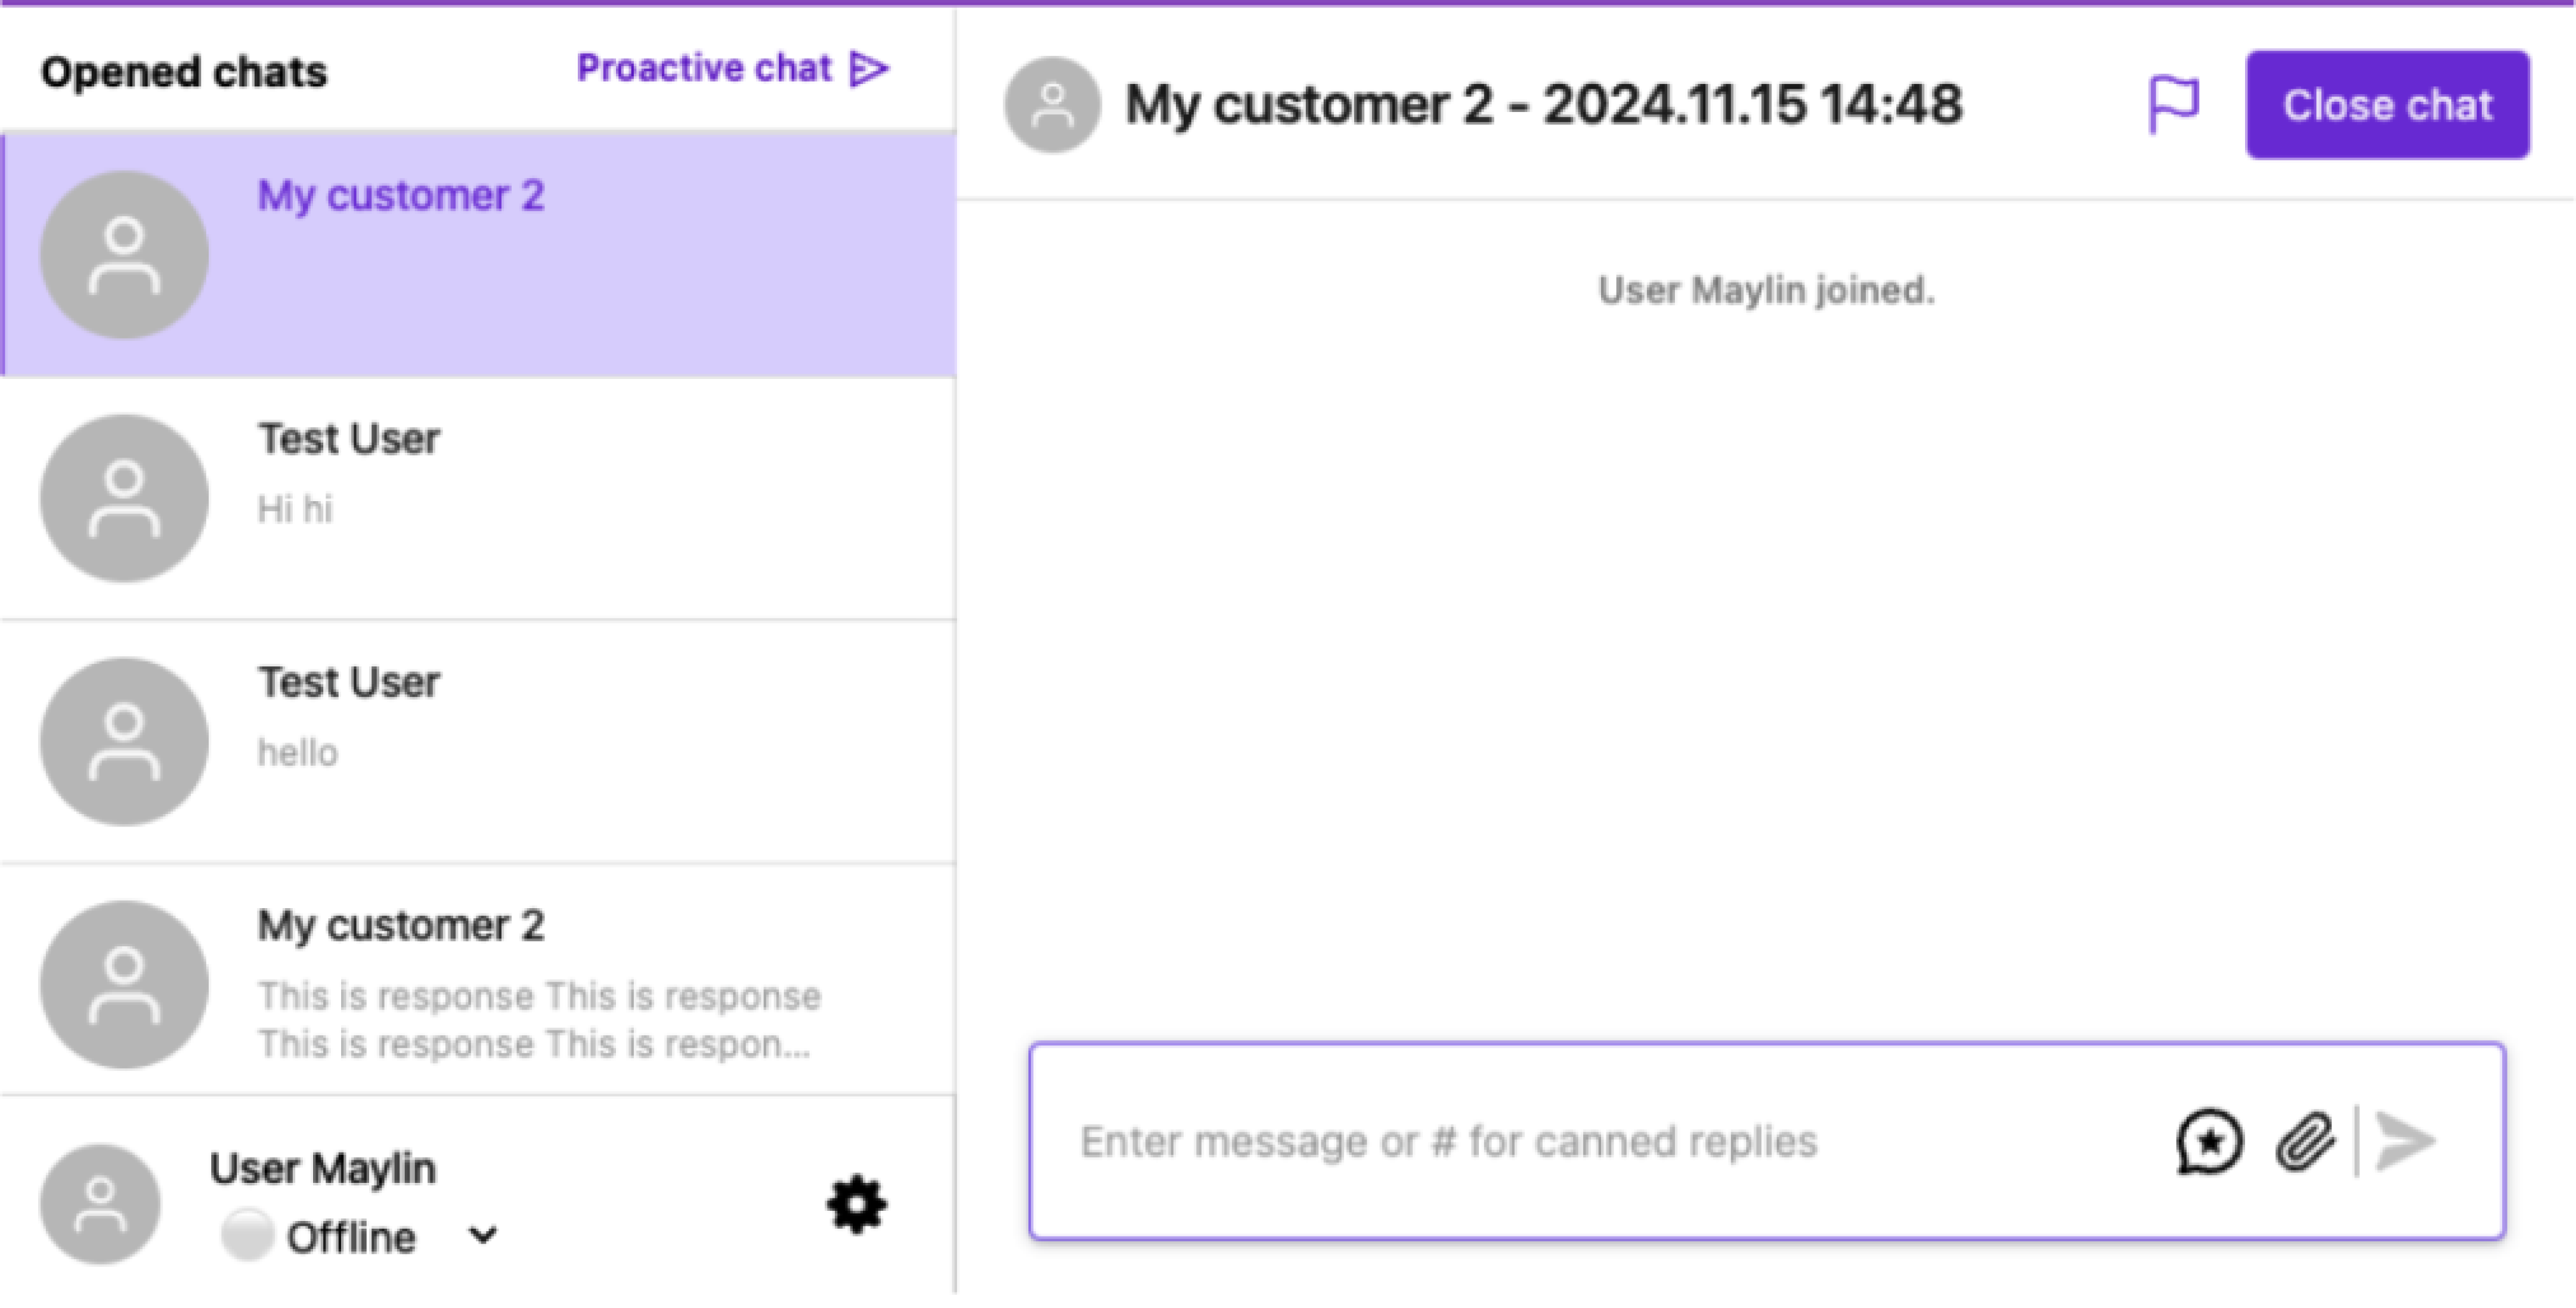Click avatar beside 'This is response' chat
This screenshot has height=1308, width=2576.
pyautogui.click(x=124, y=985)
